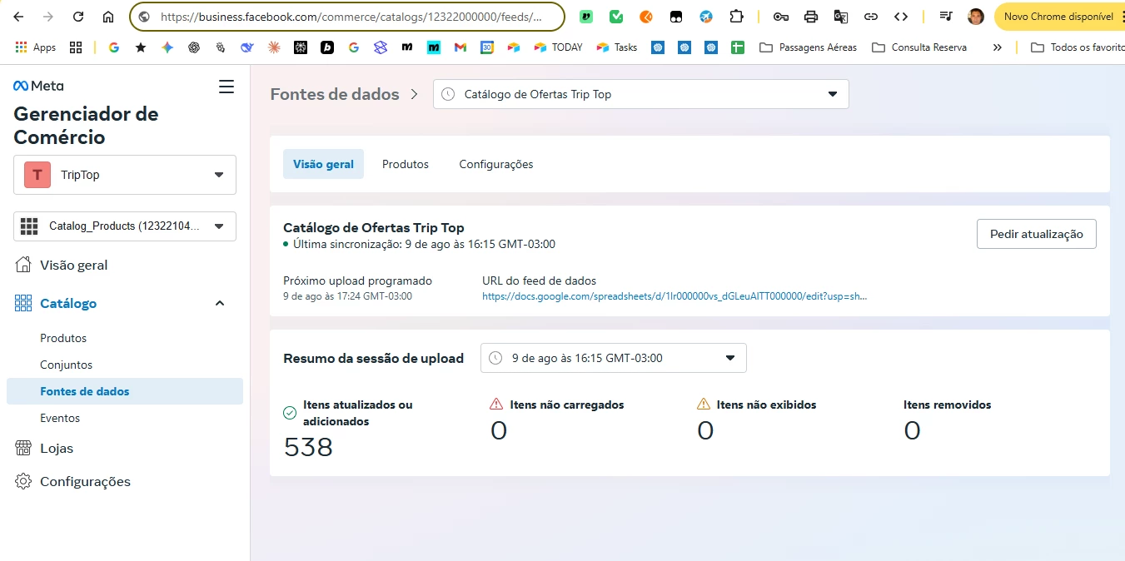Click the Fontes de dados breadcrumb
Viewport: 1125px width, 561px height.
335,94
